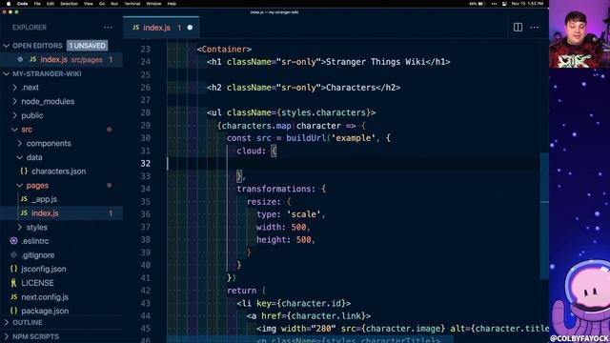The image size is (610, 343).
Task: Click the LICENSE file icon
Action: [13, 283]
